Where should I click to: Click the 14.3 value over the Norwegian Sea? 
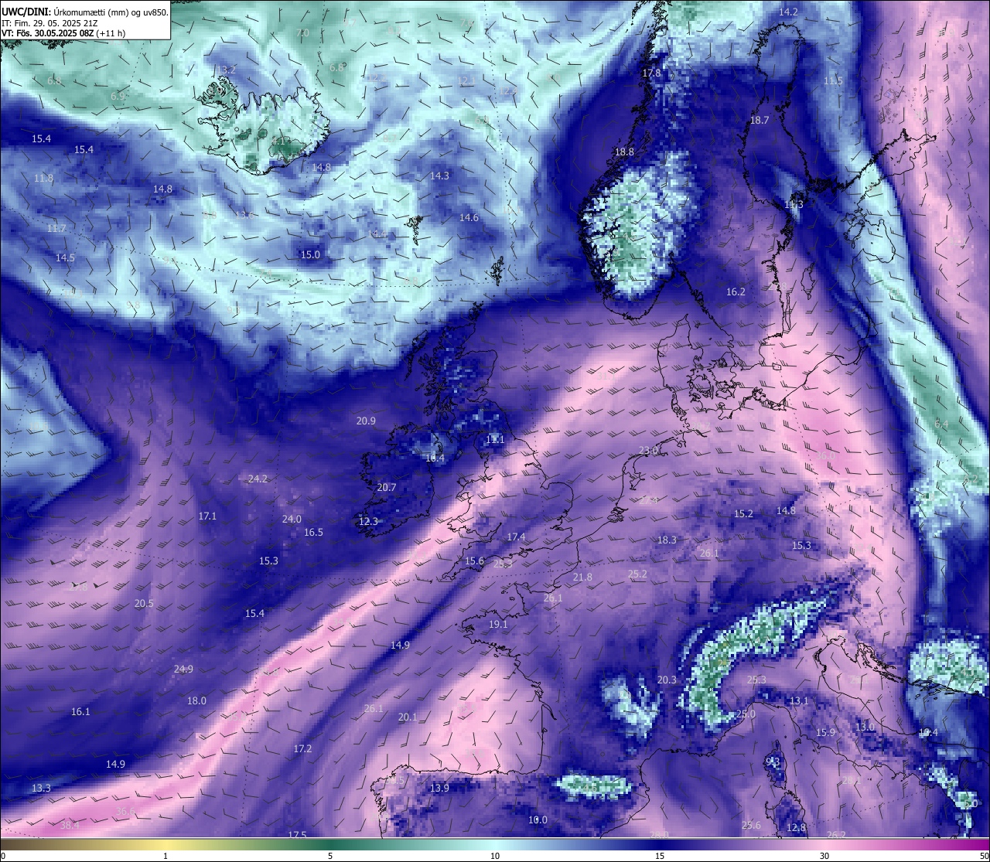pos(439,176)
